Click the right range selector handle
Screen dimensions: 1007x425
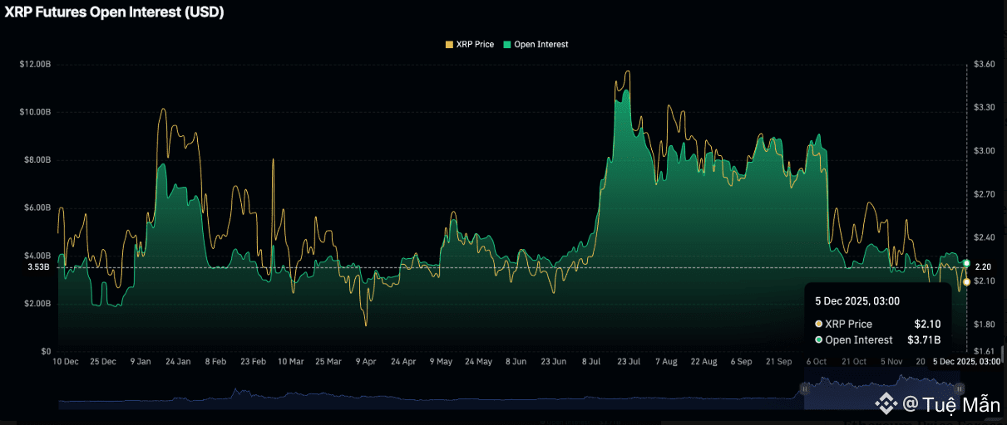[959, 388]
